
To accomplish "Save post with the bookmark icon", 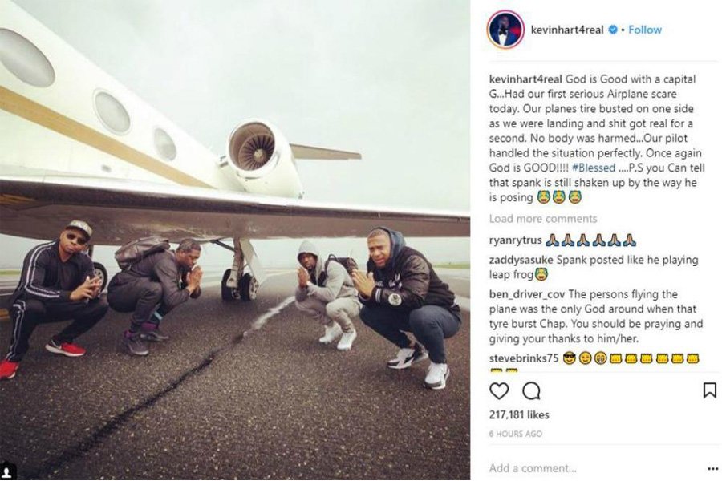I will [x=710, y=390].
